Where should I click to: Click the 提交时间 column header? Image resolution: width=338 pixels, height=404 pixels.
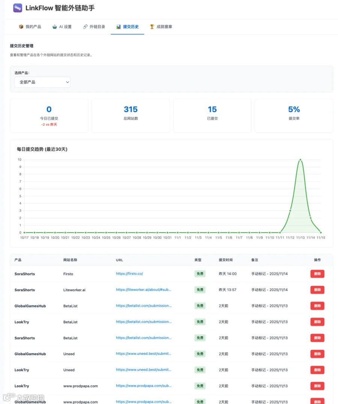pos(226,260)
